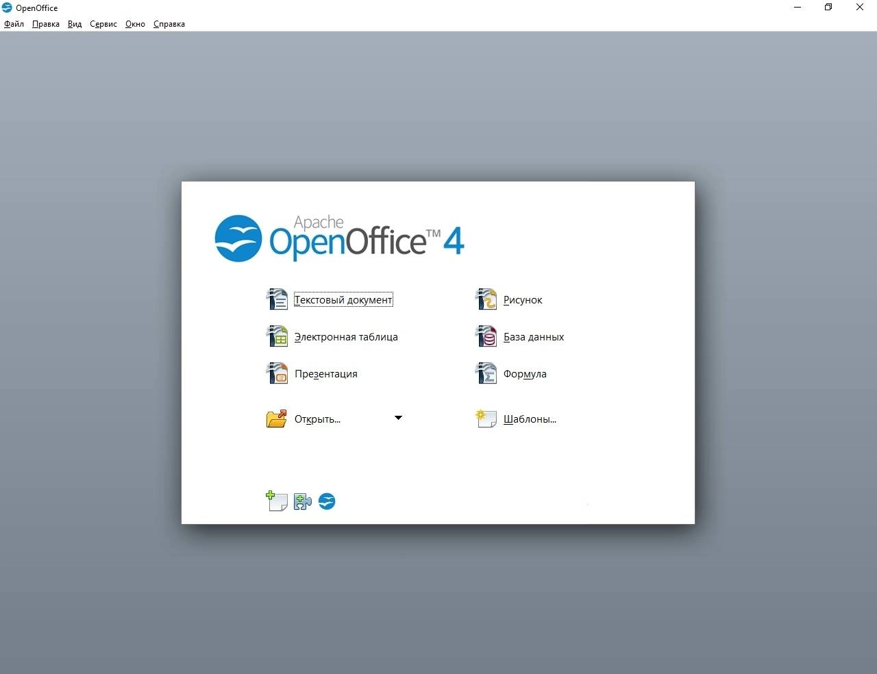
Task: Click the Database (База данных) icon
Action: (x=486, y=336)
